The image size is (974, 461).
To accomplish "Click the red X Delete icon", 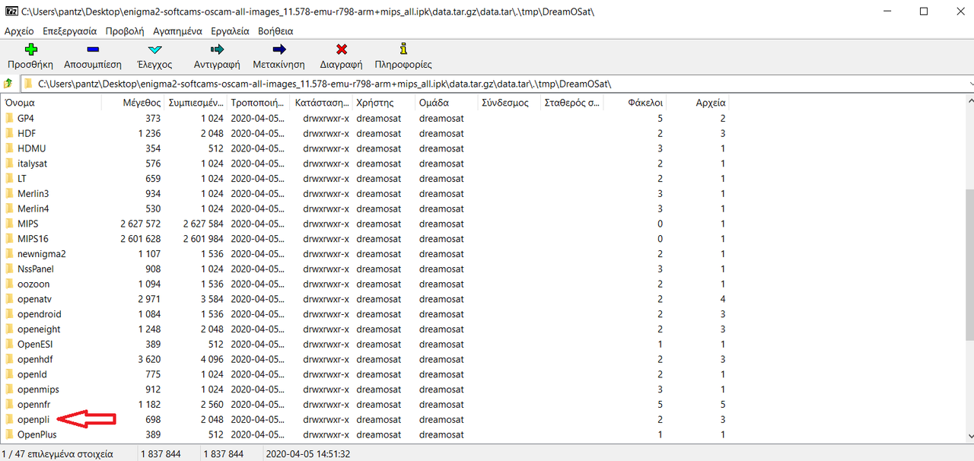I will coord(342,49).
